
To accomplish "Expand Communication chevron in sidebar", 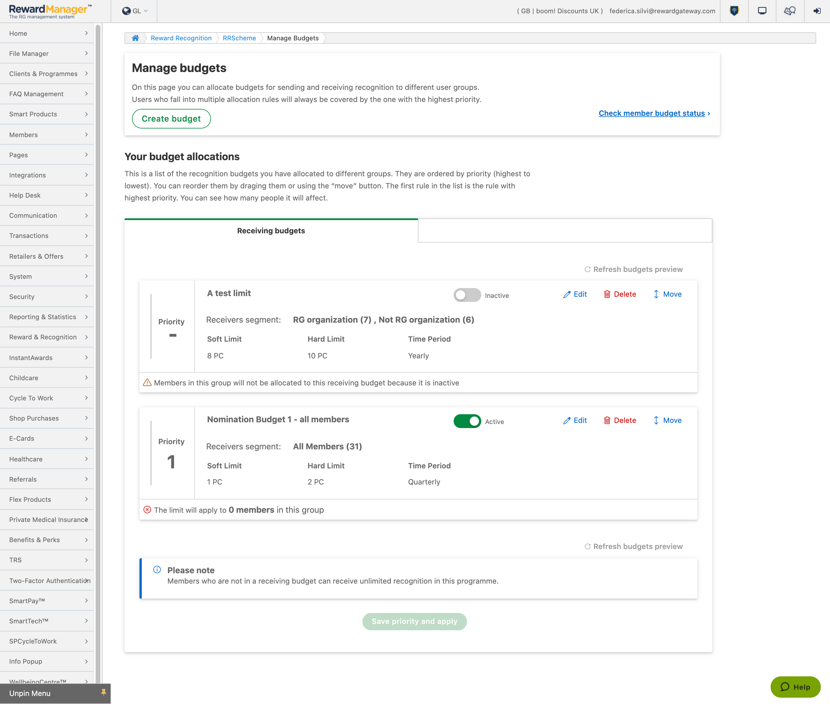I will [x=86, y=215].
